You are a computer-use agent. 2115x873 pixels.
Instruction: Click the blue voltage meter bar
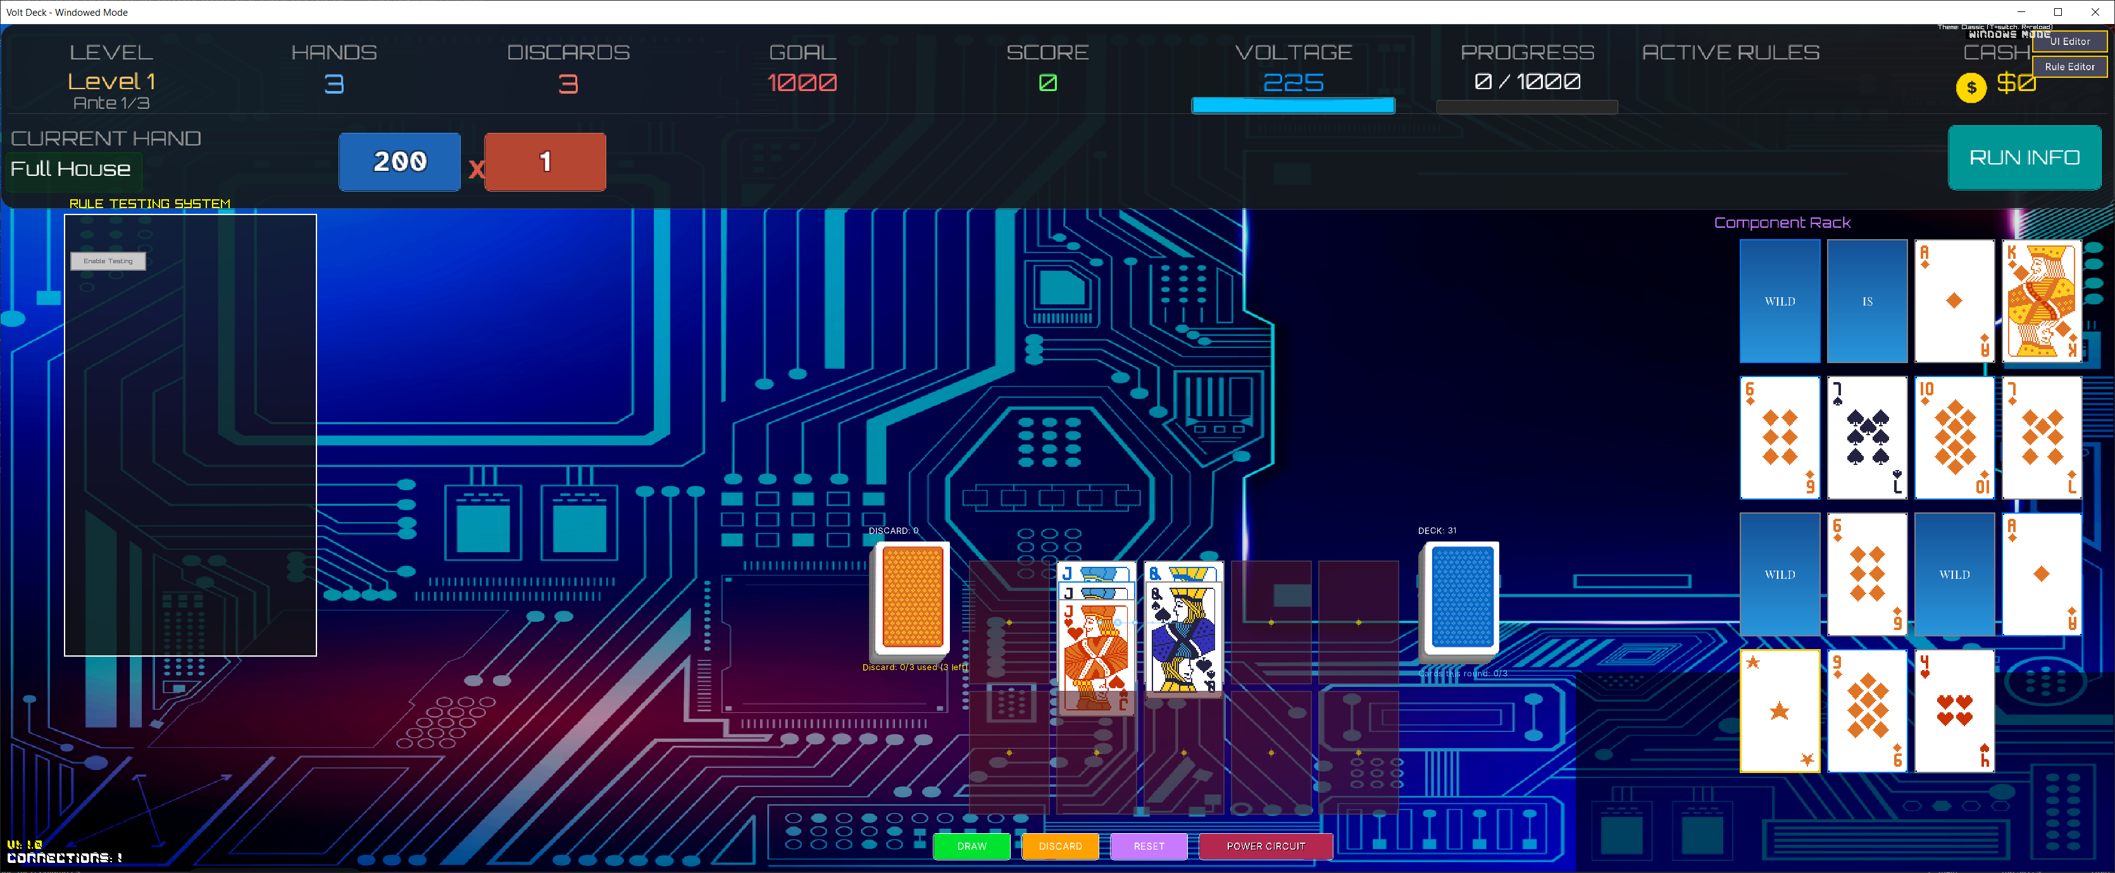(1292, 105)
